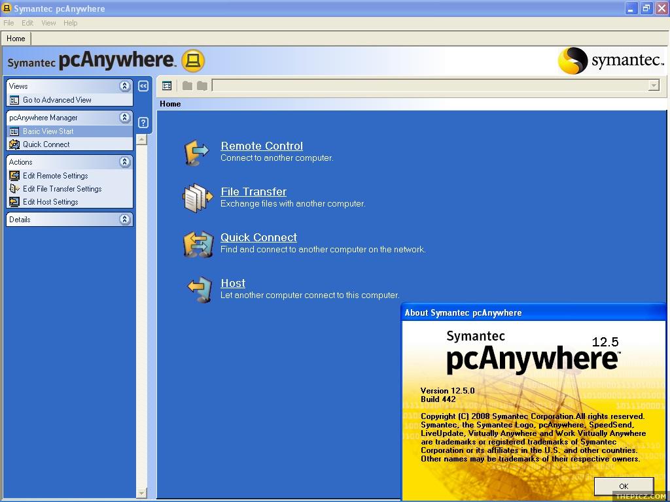
Task: Click 'Exchange files with another computer.' text
Action: tap(292, 204)
